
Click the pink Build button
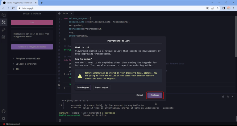(32, 22)
